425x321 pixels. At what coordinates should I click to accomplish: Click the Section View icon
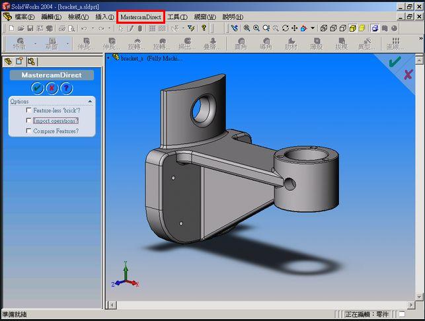(385, 28)
